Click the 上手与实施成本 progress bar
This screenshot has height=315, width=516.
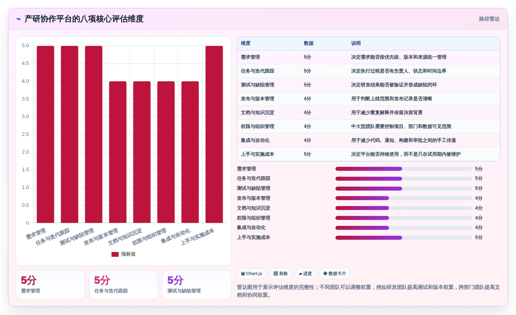404,238
